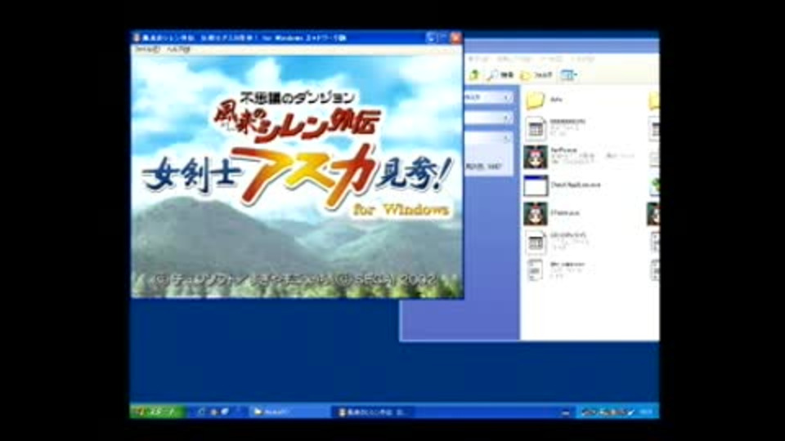Select the settings file icon below the data folder

click(536, 128)
